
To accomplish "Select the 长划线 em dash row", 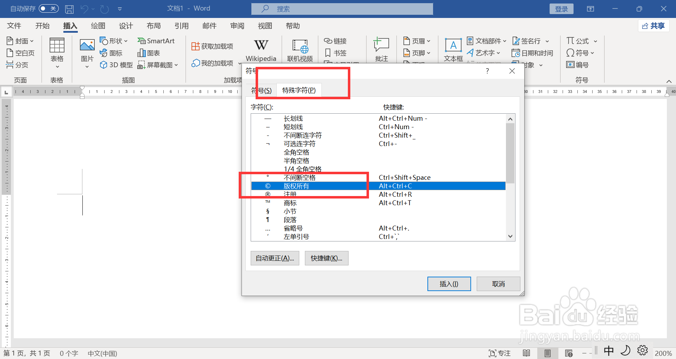I will (x=378, y=119).
